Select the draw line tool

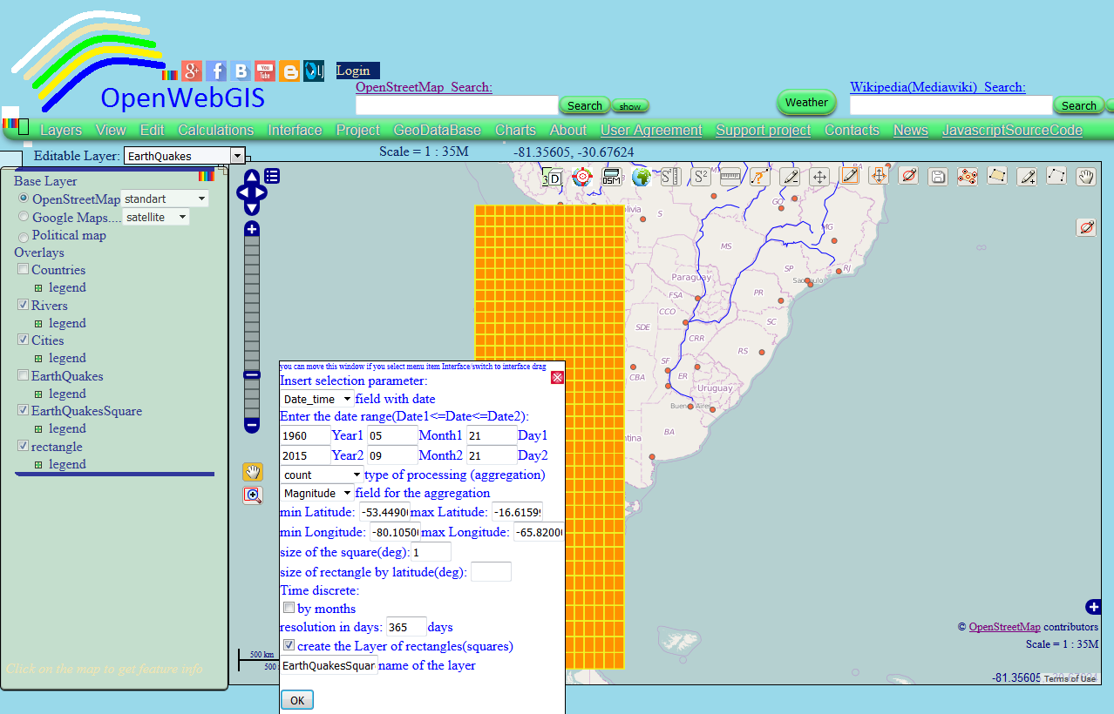[1056, 176]
